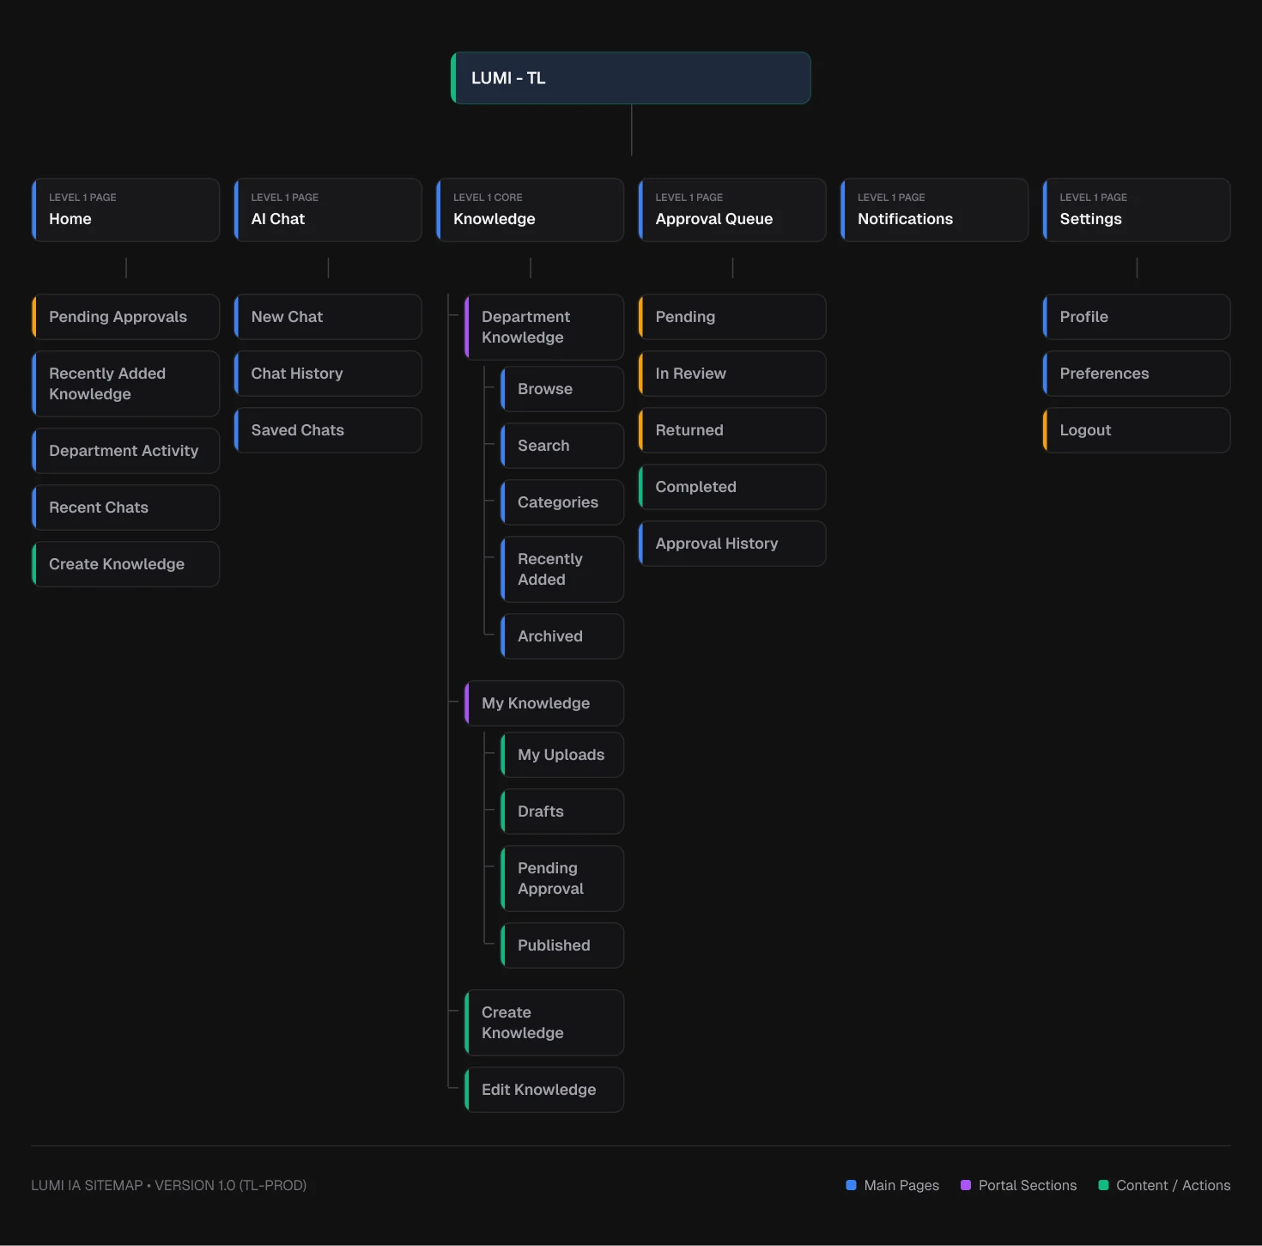Click the "Main Pages" legend label
1262x1246 pixels.
pos(901,1185)
